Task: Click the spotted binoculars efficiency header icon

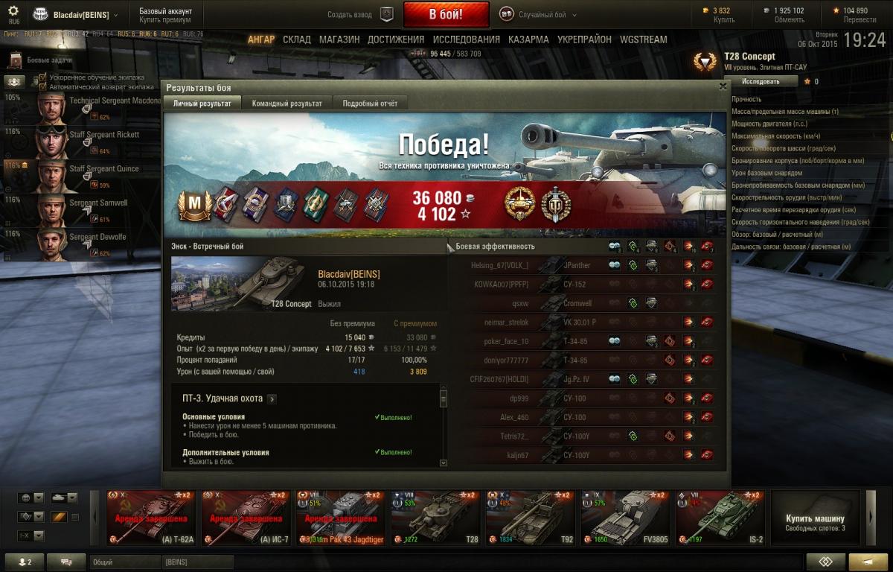Action: pos(614,247)
